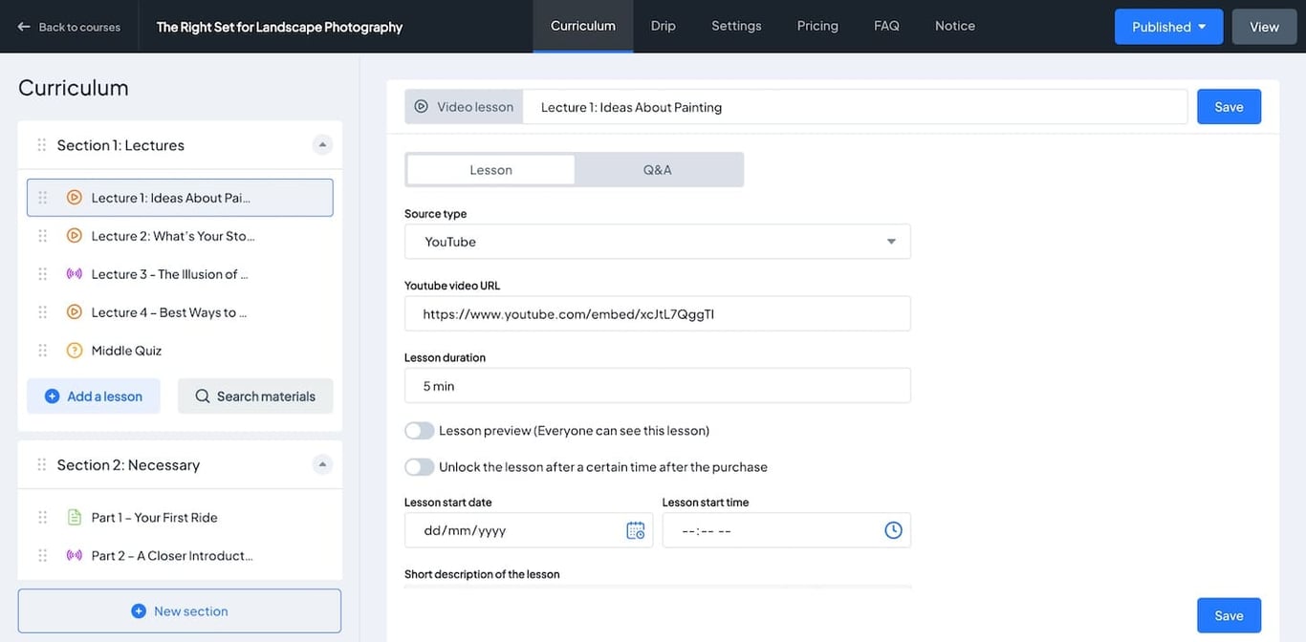Viewport: 1306px width, 642px height.
Task: Click the drag handle beside Section 1: Lectures
Action: click(41, 144)
